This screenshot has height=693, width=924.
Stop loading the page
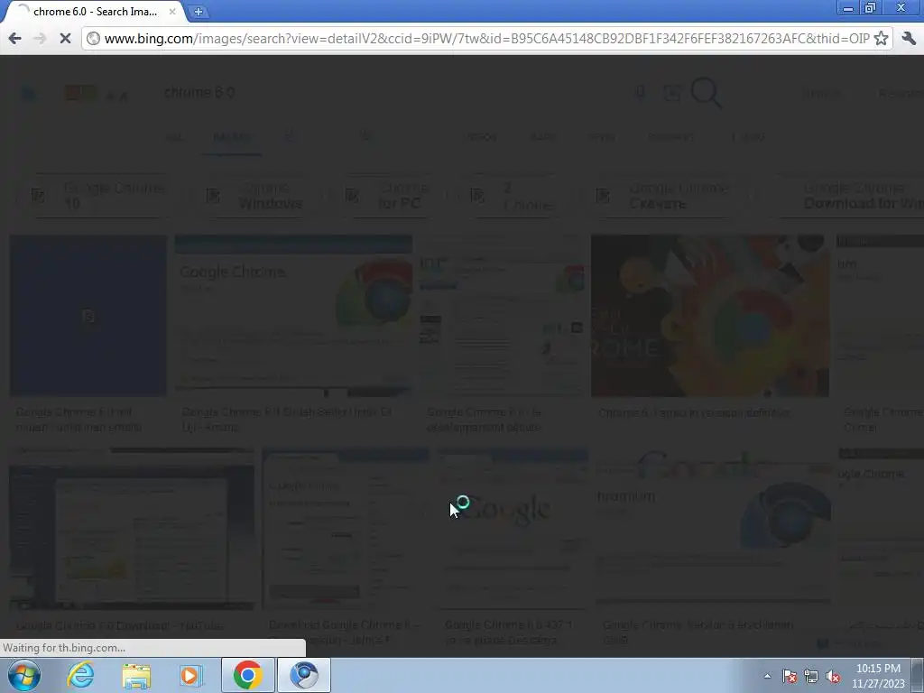pyautogui.click(x=65, y=39)
